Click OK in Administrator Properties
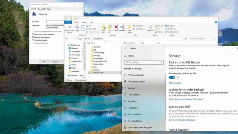Image resolution: width=238 pixels, height=134 pixels. 44,62
